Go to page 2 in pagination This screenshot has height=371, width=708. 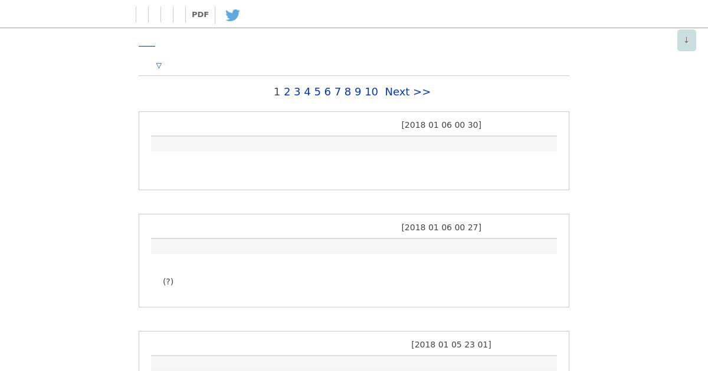pos(287,92)
